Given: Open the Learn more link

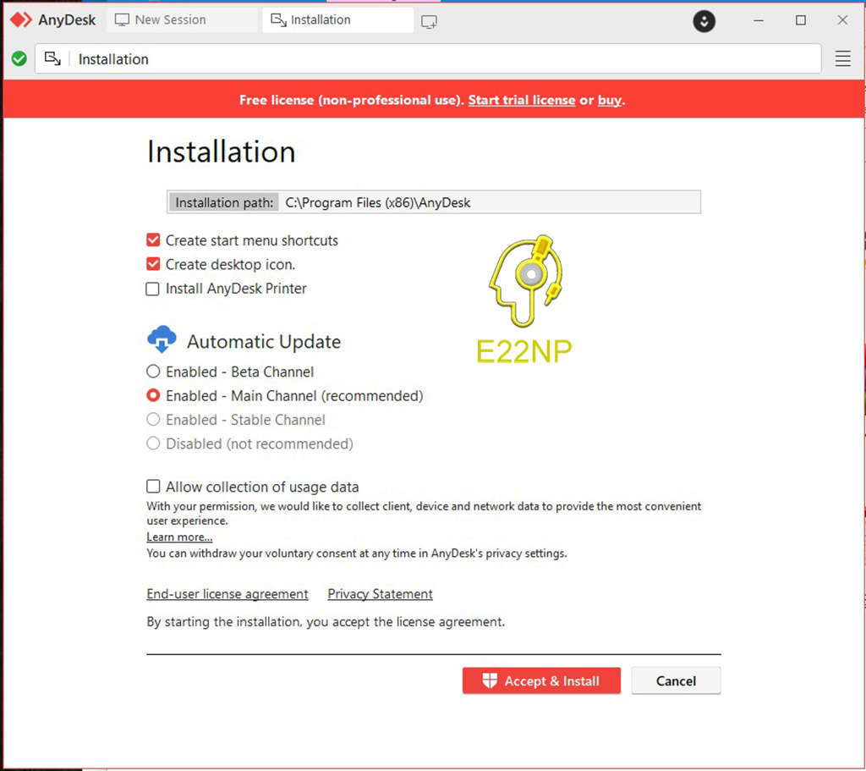Looking at the screenshot, I should click(x=179, y=537).
